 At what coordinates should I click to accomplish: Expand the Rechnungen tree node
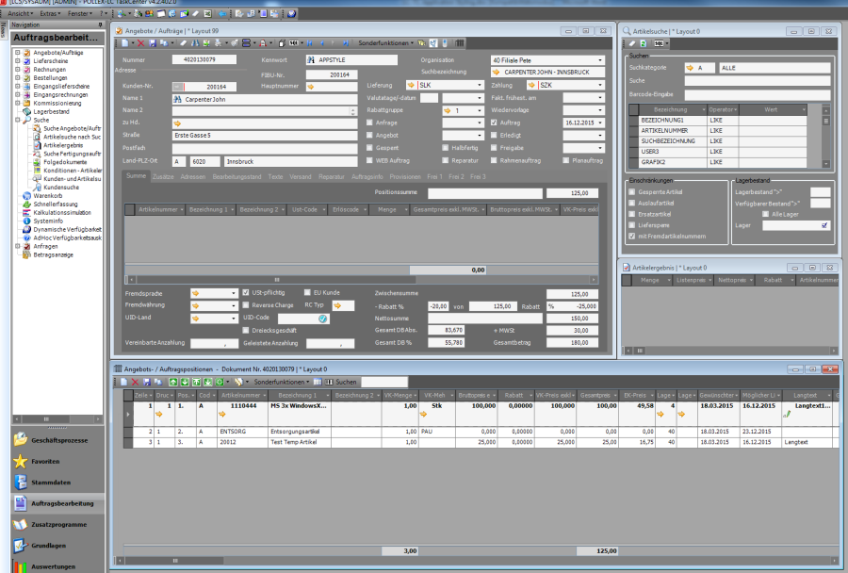tap(17, 70)
